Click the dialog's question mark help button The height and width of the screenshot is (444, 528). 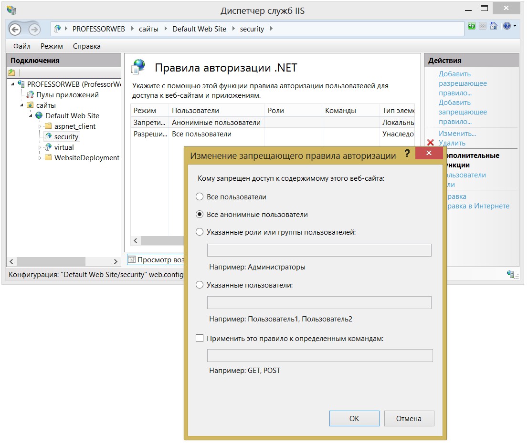[407, 154]
